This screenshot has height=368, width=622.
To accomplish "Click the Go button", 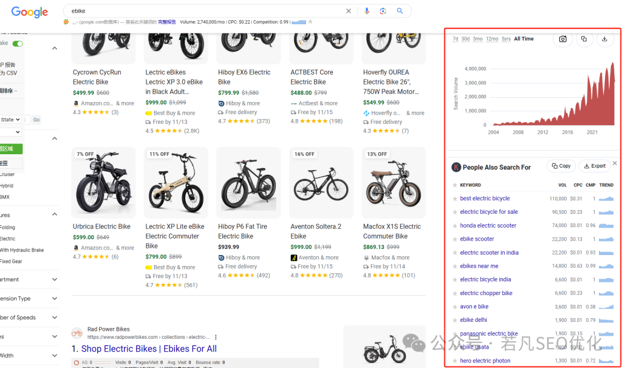I will [x=36, y=120].
